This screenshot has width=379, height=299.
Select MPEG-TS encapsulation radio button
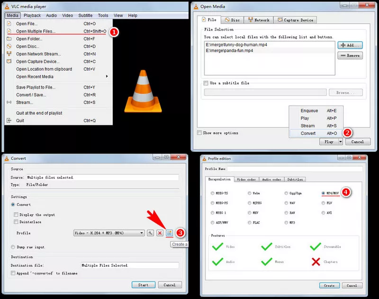tap(212, 193)
